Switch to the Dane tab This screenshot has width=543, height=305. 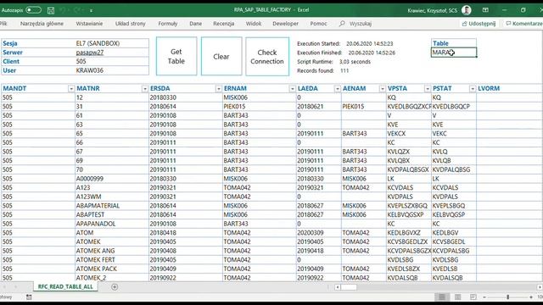[196, 24]
